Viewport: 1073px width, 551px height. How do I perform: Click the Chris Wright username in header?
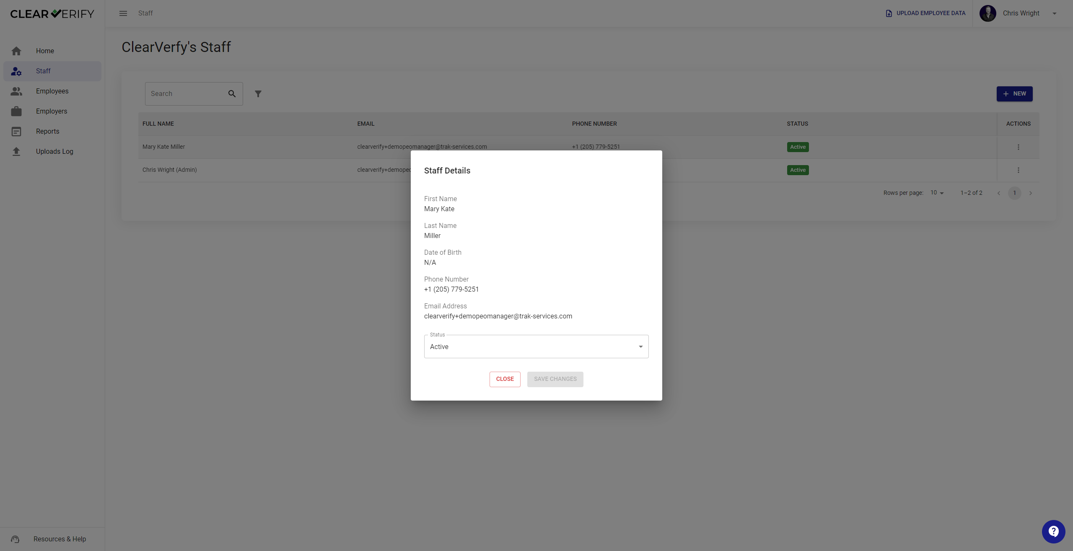1021,13
